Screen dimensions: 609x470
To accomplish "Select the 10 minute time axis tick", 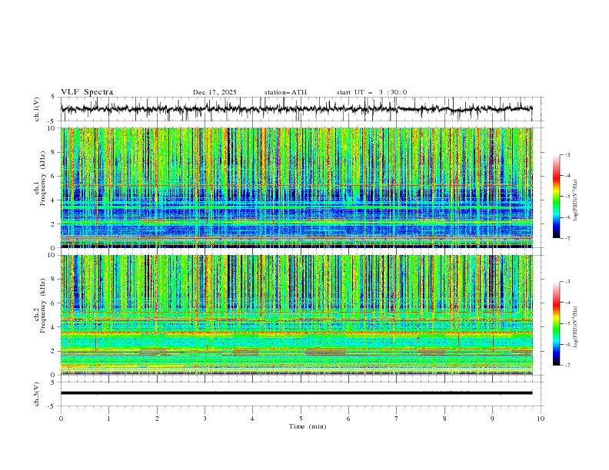I will pyautogui.click(x=541, y=418).
